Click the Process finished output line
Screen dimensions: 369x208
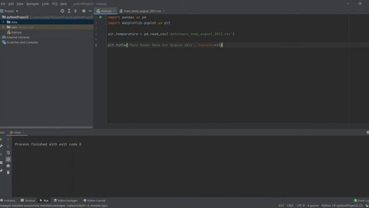48,144
